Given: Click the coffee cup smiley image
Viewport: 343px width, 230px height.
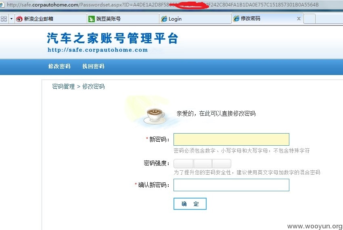Looking at the screenshot, I should (154, 116).
